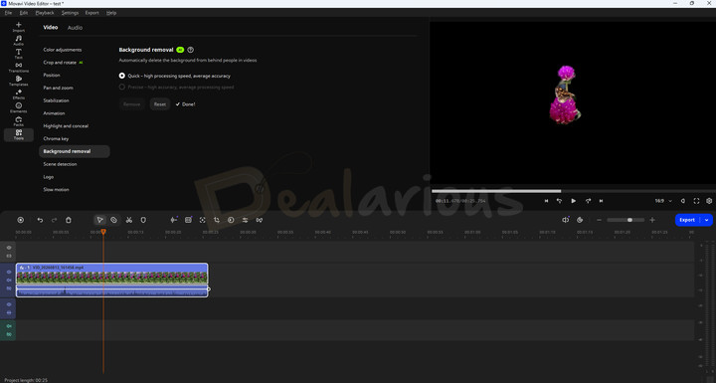This screenshot has width=716, height=383.
Task: Expand the Export options arrow
Action: [x=706, y=220]
